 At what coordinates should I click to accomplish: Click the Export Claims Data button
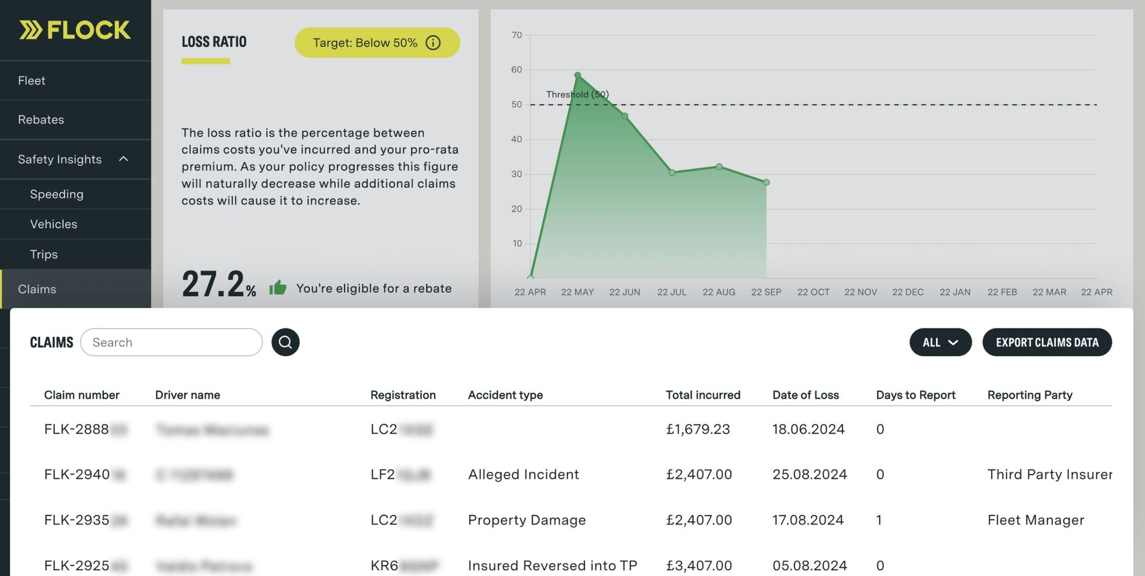point(1047,342)
